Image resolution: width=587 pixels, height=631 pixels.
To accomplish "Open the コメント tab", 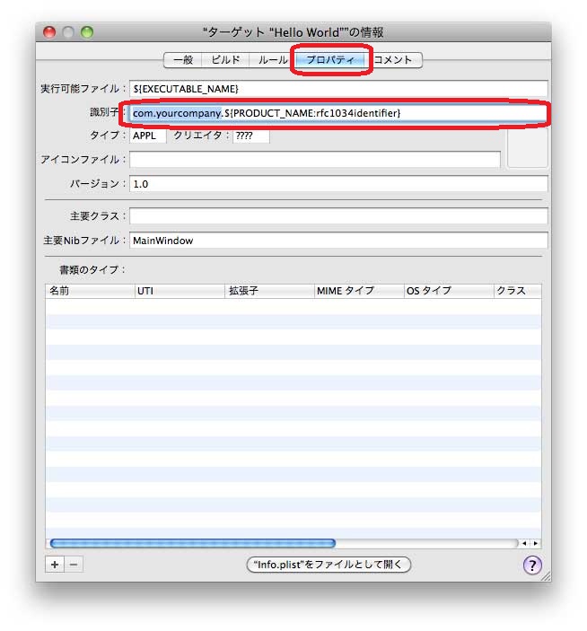I will click(x=394, y=60).
